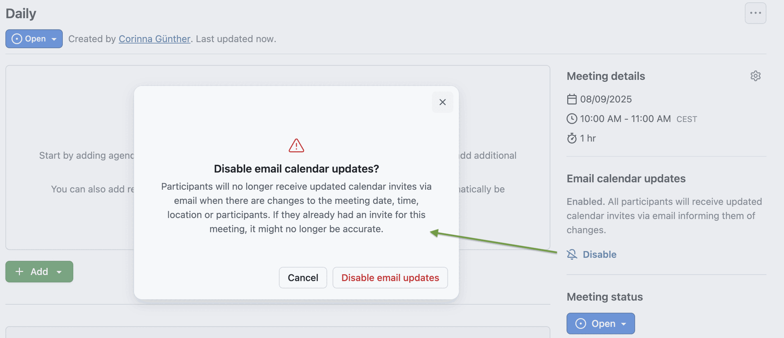784x338 pixels.
Task: Close the dialog with the X
Action: [443, 102]
